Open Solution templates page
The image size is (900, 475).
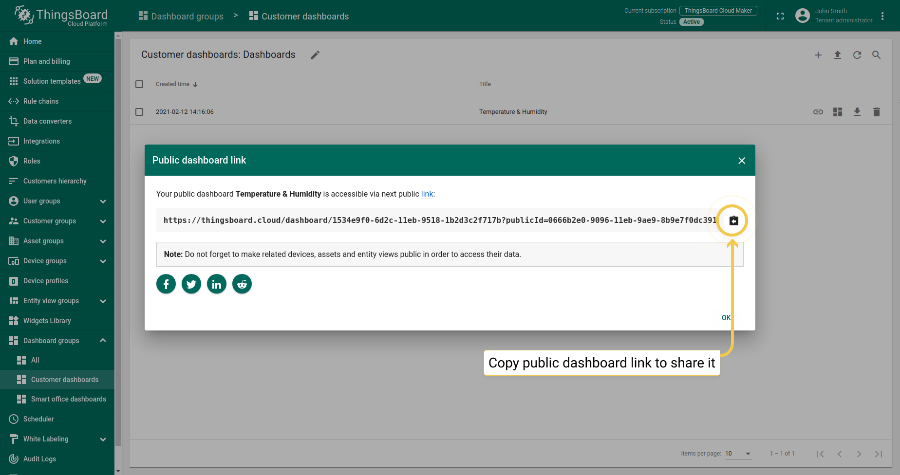57,81
